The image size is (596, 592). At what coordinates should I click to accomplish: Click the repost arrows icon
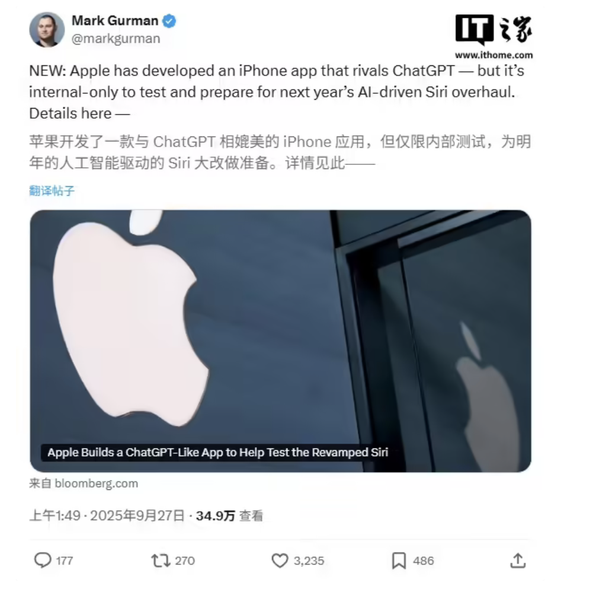[161, 561]
